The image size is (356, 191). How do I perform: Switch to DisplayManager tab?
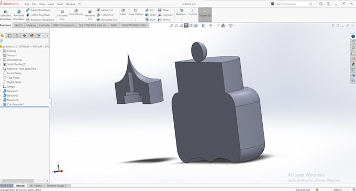(32, 36)
